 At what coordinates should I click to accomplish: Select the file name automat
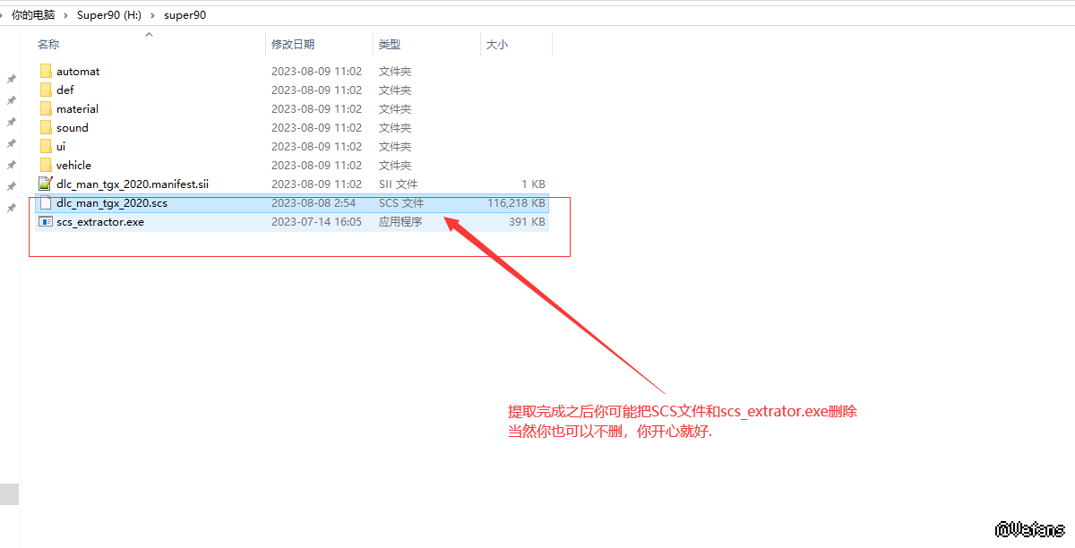click(78, 71)
